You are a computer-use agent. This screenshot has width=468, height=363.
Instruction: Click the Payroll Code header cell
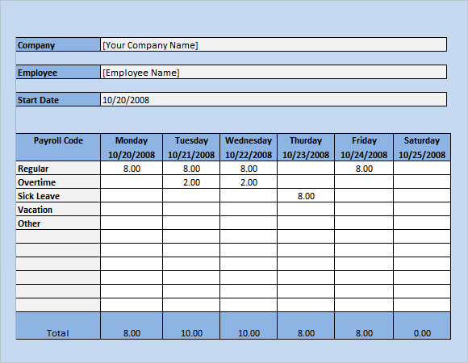(x=58, y=148)
